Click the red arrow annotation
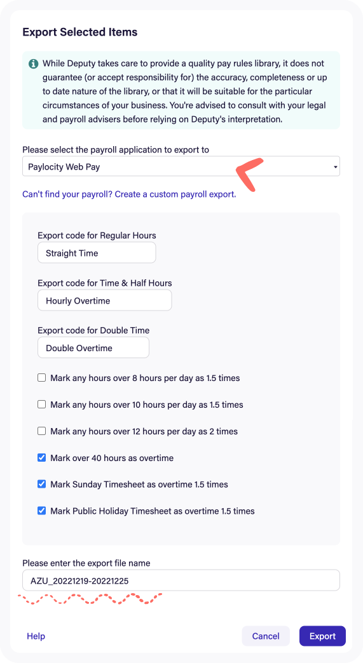This screenshot has width=363, height=663. pyautogui.click(x=250, y=174)
